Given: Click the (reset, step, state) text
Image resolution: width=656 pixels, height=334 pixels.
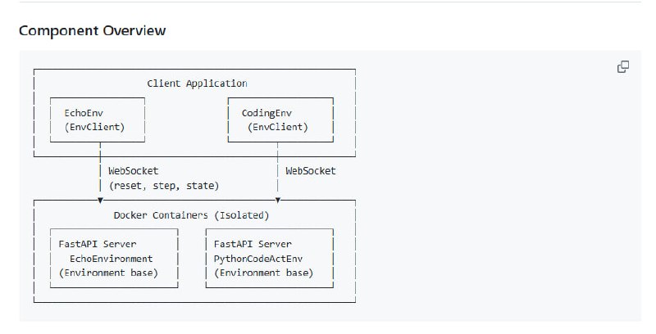Looking at the screenshot, I should [x=164, y=186].
